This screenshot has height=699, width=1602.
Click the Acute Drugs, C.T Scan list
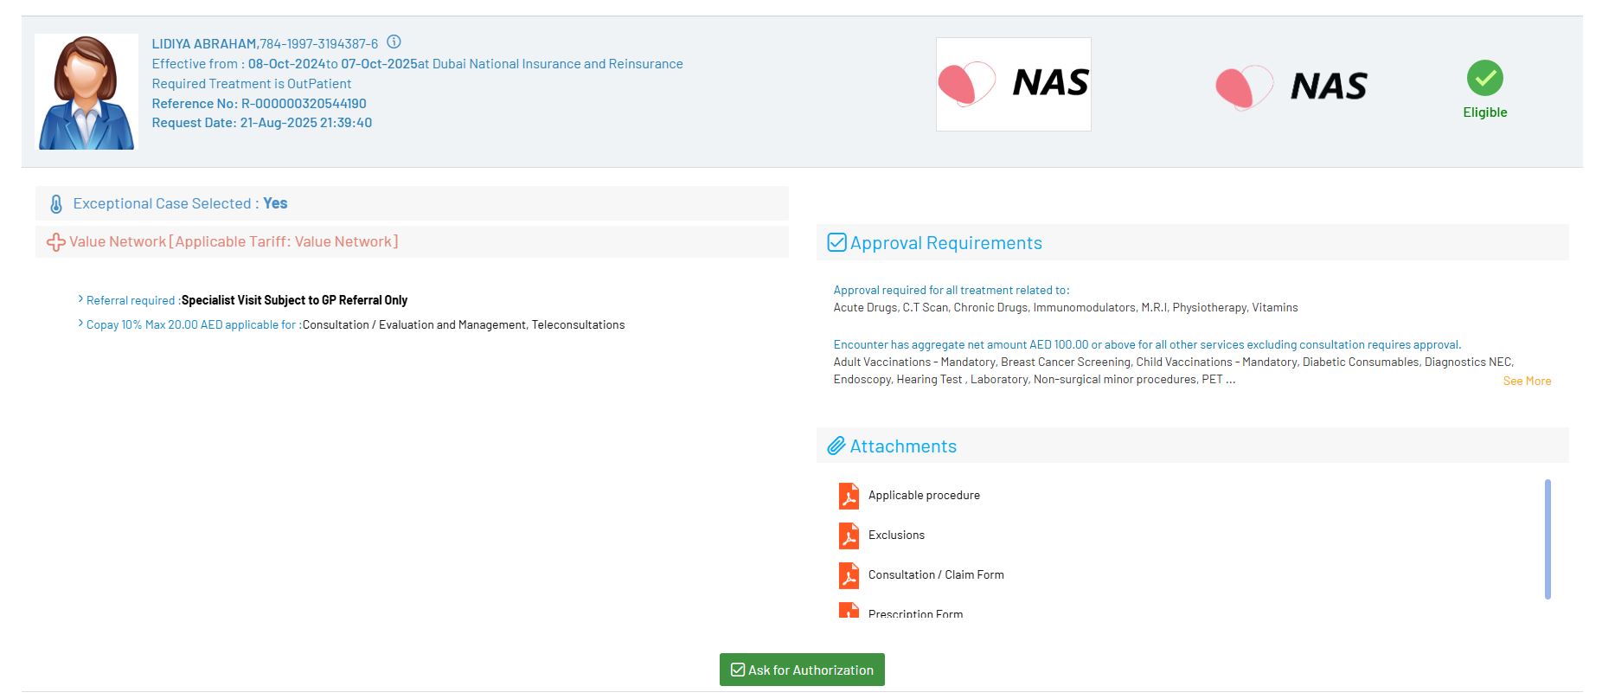point(1066,307)
